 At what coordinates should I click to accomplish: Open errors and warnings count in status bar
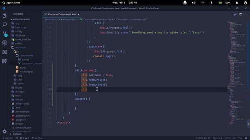click(x=24, y=138)
